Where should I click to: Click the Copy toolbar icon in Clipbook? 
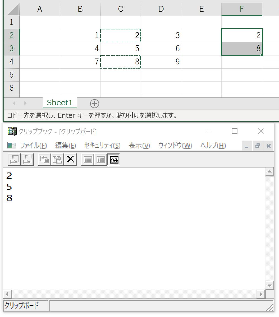pyautogui.click(x=44, y=160)
